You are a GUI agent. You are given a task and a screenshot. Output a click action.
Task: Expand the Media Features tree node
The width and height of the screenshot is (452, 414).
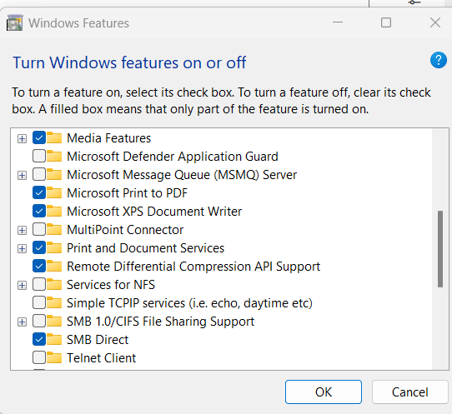[x=22, y=138]
